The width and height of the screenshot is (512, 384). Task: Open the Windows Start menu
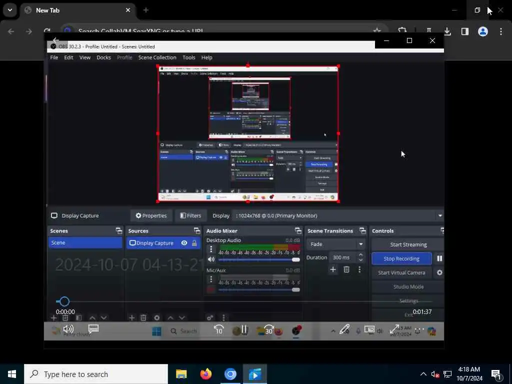tap(12, 374)
